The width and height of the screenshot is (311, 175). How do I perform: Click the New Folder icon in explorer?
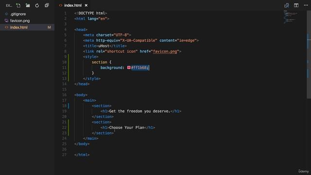[28, 5]
